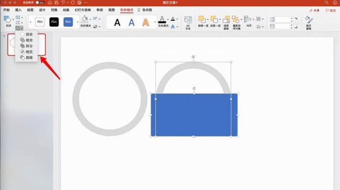The image size is (340, 190).
Task: Click the Align objects icon
Action: pos(247,19)
